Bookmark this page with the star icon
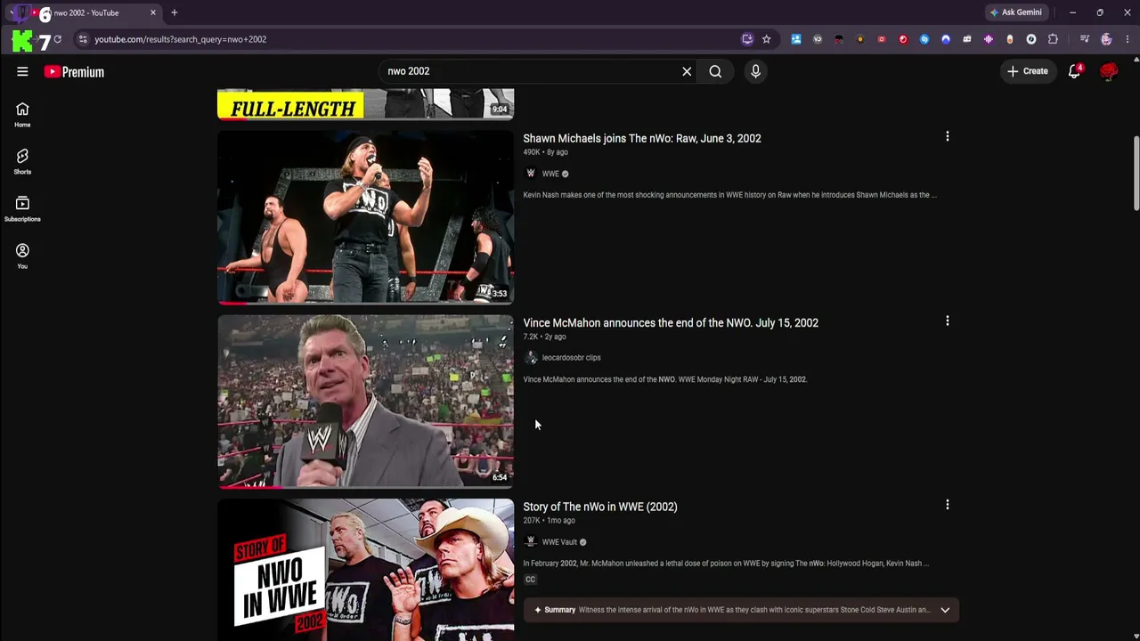 pos(766,39)
